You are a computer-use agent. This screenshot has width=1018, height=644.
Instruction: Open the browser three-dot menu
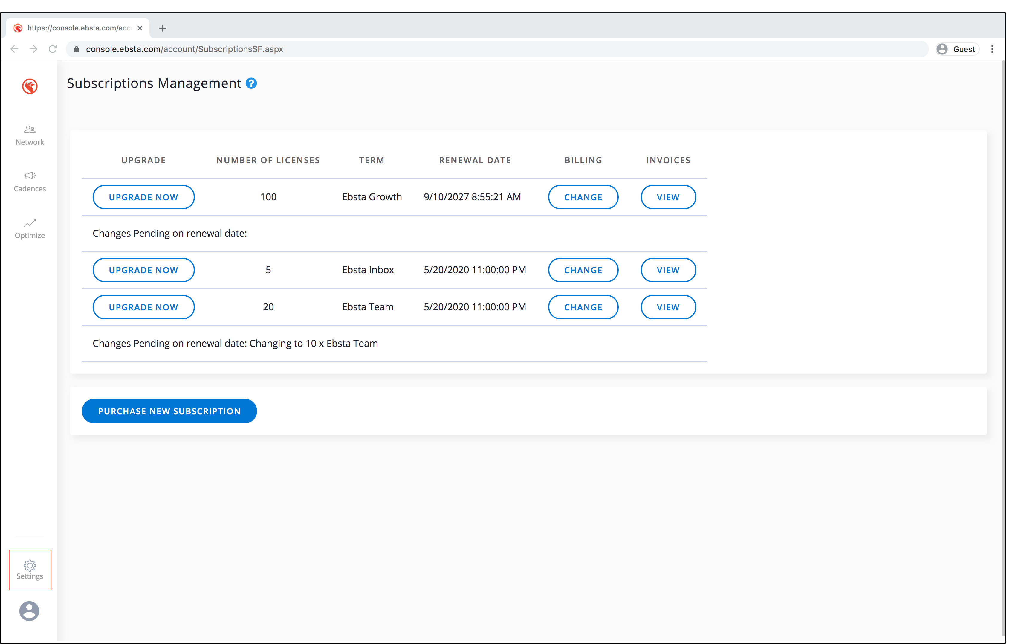[x=992, y=49]
